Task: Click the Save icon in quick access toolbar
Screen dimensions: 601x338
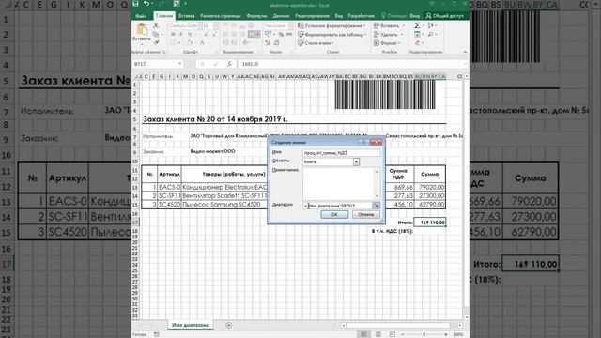Action: pos(135,4)
